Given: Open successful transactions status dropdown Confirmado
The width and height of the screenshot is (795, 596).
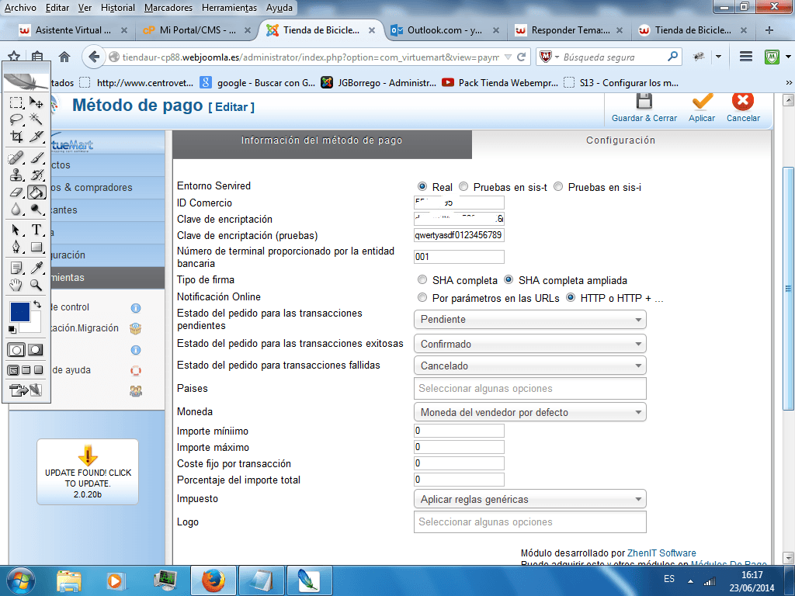Looking at the screenshot, I should [529, 344].
